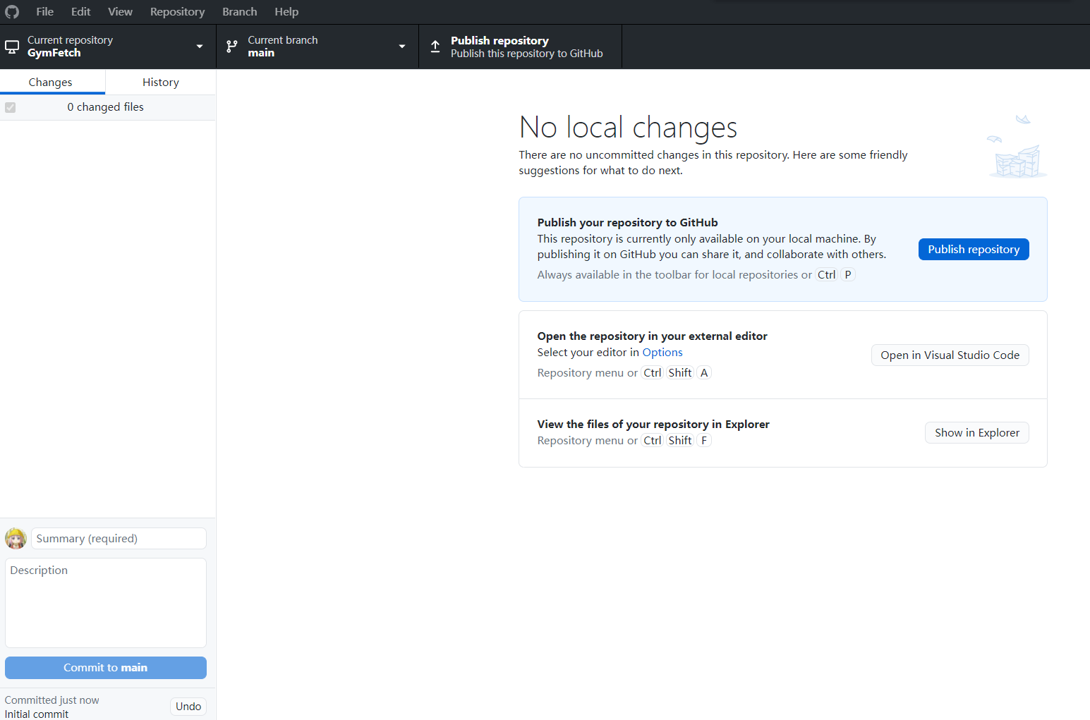Focus the Description text area

pos(106,603)
